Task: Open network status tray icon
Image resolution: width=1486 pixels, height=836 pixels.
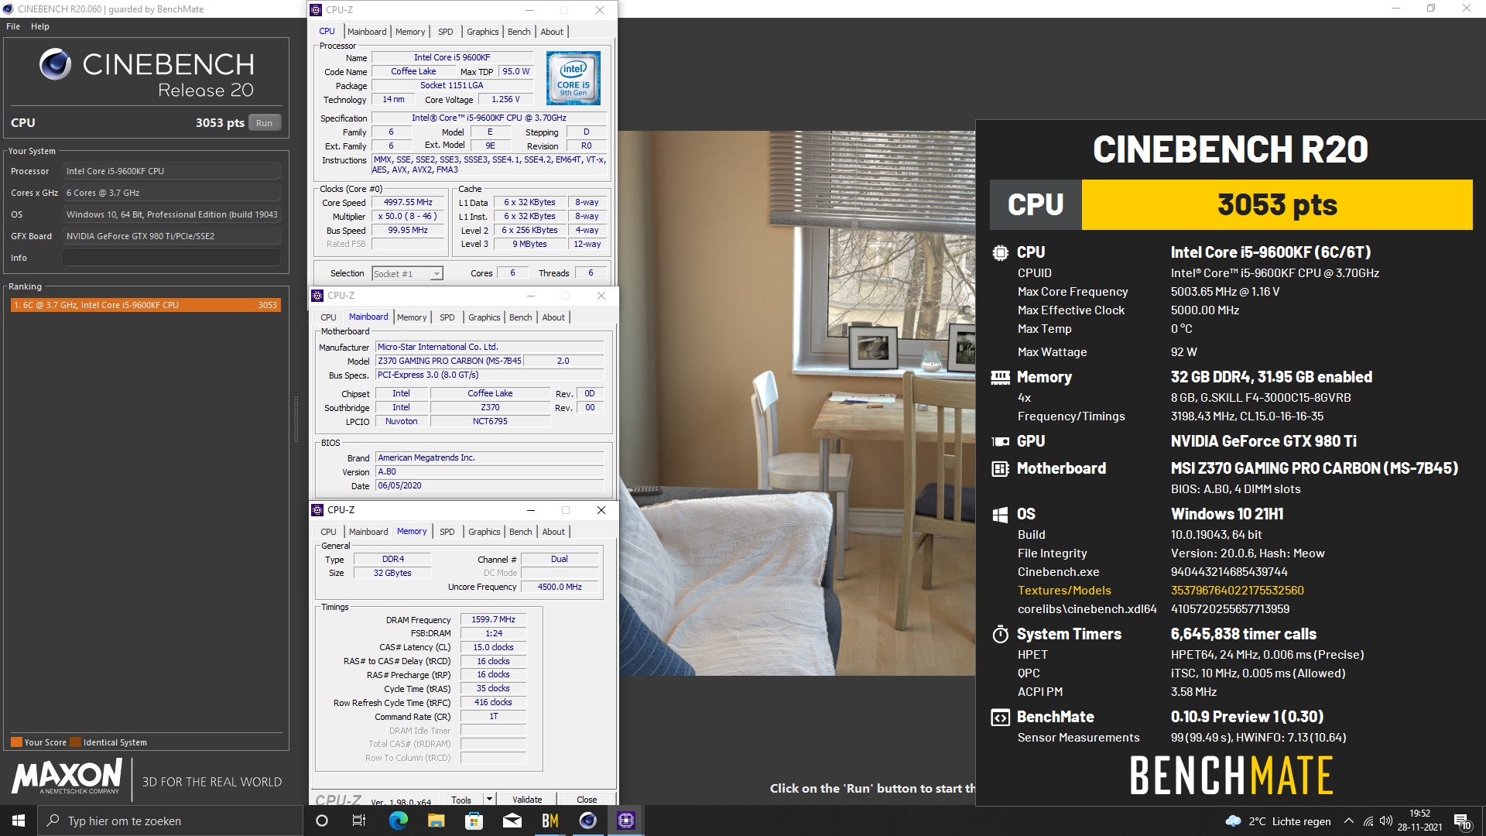Action: tap(1368, 821)
